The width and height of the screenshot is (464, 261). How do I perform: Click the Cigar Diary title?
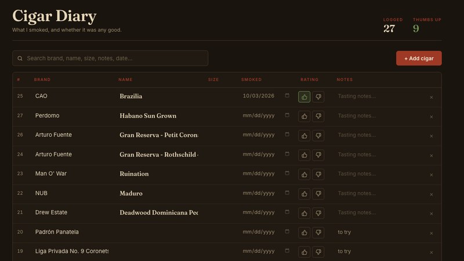tap(55, 16)
